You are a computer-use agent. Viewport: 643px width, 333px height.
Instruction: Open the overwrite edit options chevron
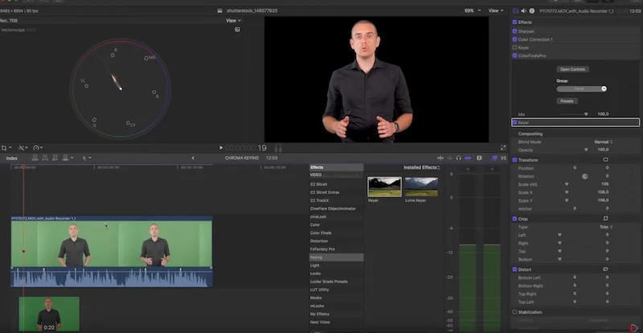72,158
